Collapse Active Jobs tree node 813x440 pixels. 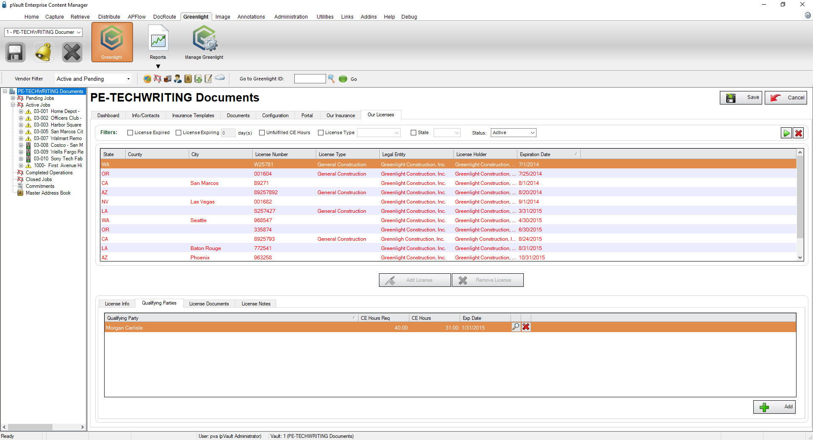point(13,105)
